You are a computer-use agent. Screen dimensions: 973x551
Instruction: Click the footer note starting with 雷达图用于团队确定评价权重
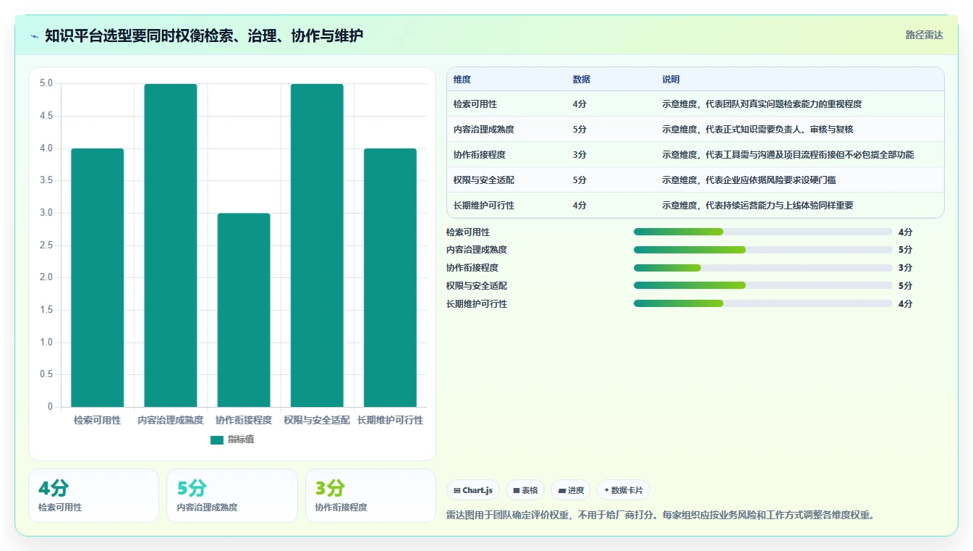pos(662,516)
